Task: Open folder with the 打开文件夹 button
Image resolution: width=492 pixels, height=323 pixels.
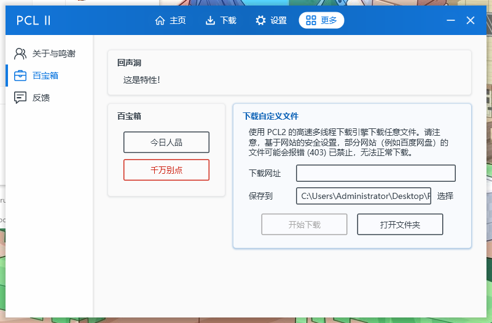Action: (400, 225)
